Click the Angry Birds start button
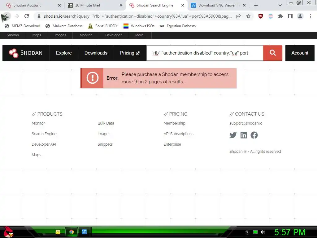This screenshot has height=238, width=317. (x=8, y=232)
